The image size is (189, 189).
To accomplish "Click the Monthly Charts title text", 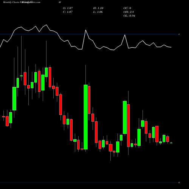I will 11,2.
